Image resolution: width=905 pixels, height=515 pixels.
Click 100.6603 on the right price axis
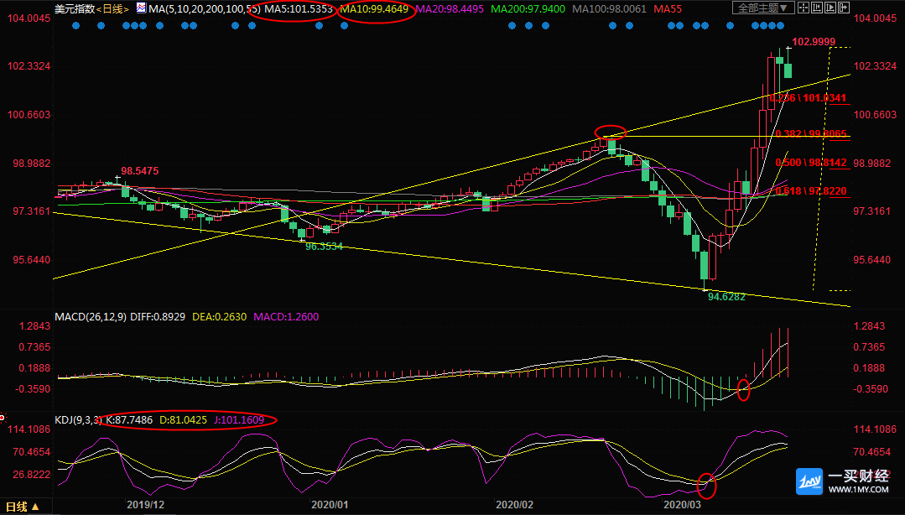875,115
